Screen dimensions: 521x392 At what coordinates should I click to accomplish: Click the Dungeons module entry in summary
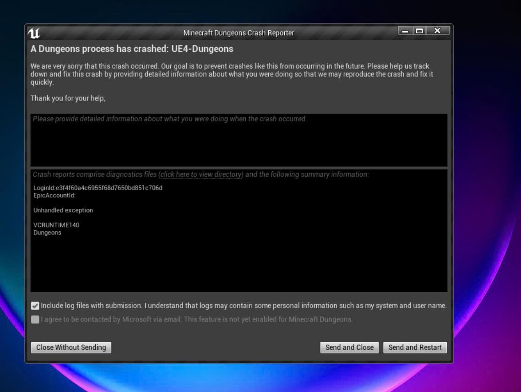click(x=47, y=233)
